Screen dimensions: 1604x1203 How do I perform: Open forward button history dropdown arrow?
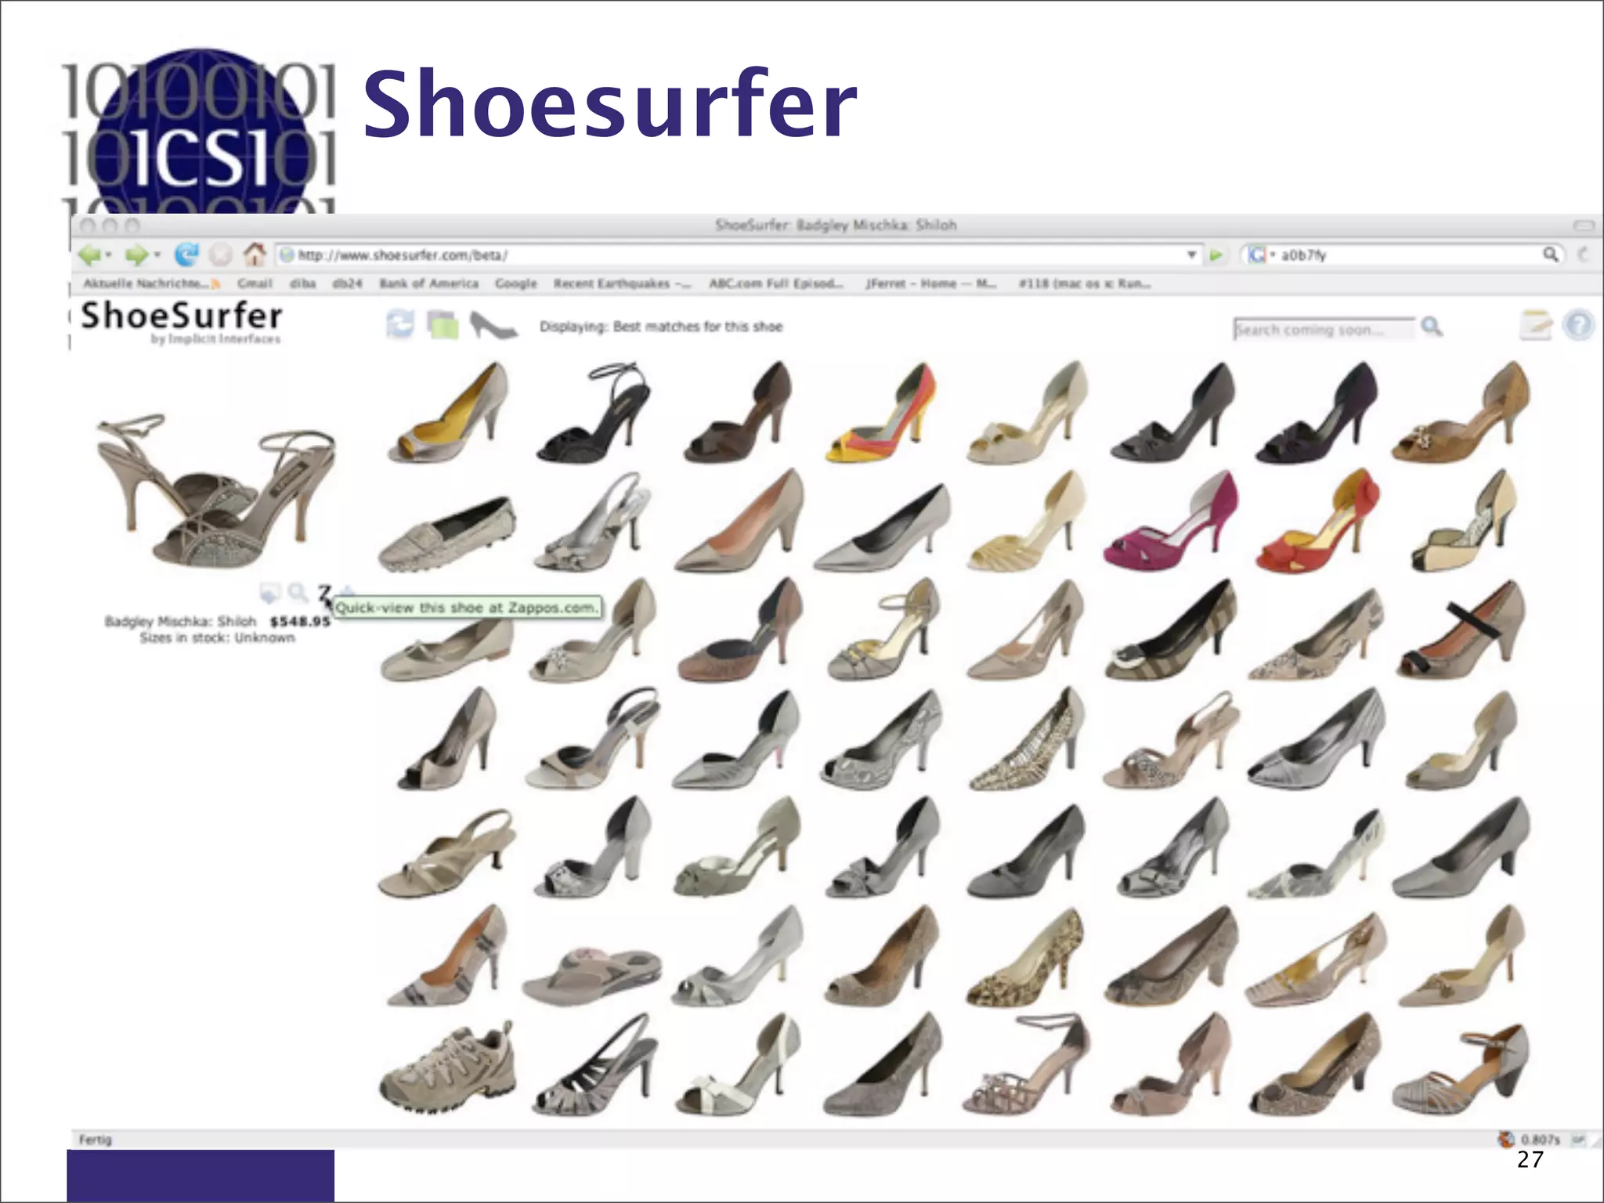tap(157, 255)
